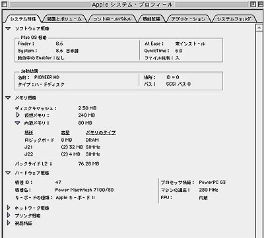Click the Apple キーボード II value

pyautogui.click(x=75, y=198)
